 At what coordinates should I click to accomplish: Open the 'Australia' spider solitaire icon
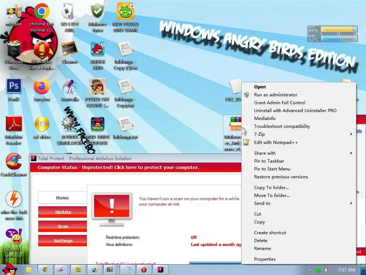pyautogui.click(x=70, y=90)
